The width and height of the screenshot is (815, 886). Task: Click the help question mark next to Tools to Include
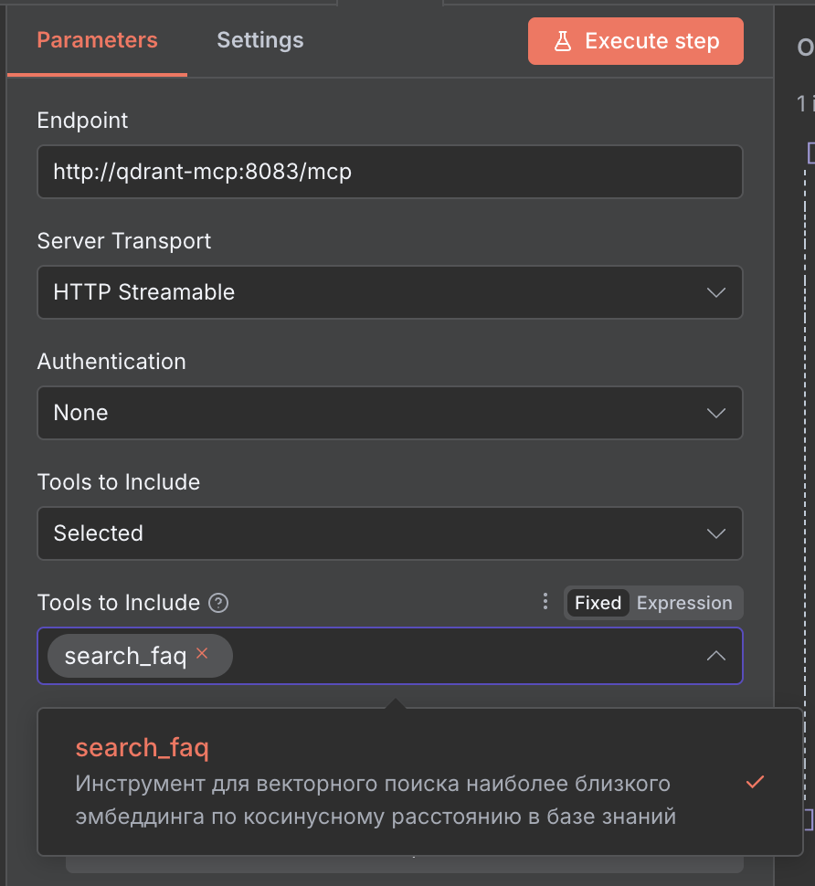point(217,603)
